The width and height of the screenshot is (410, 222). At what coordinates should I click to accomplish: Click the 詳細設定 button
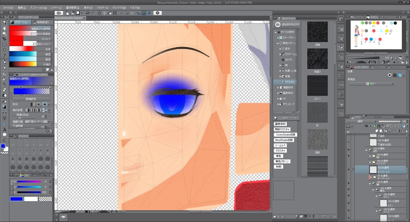pyautogui.click(x=31, y=99)
